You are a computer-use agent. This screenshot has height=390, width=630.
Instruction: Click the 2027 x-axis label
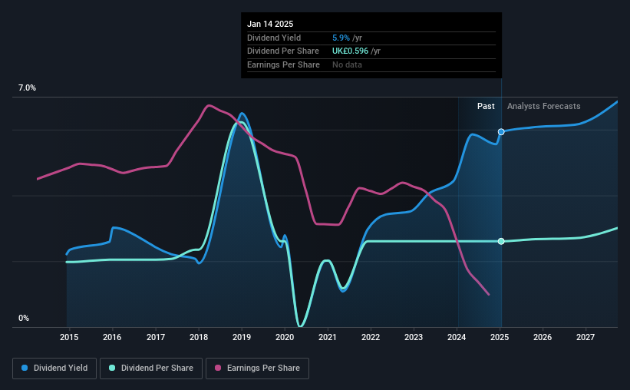[585, 337]
